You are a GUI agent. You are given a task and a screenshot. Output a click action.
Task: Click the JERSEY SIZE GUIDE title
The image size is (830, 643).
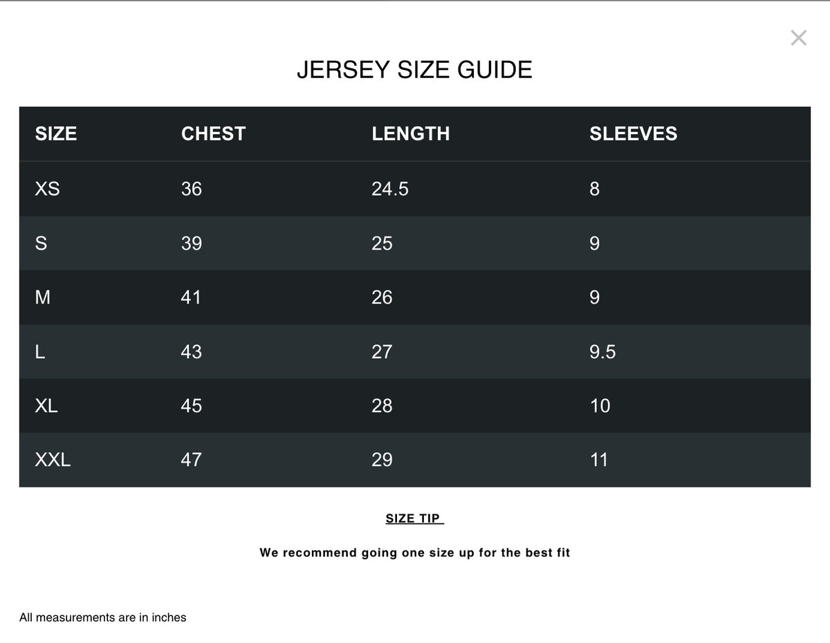[x=414, y=70]
